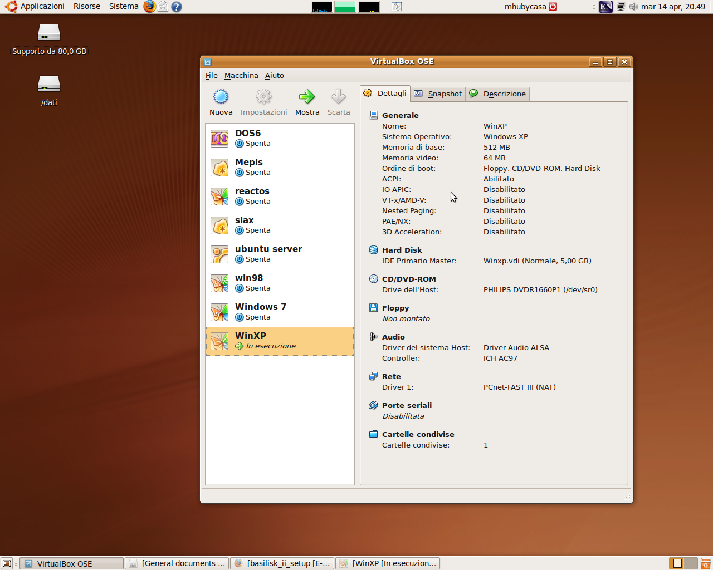Click the Winxp.vdi hard disk value

coord(538,261)
